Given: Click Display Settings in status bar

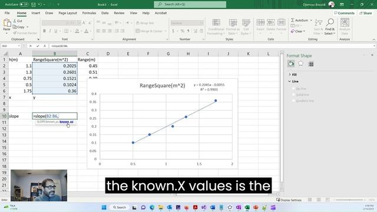Looking at the screenshot, I should click(289, 200).
